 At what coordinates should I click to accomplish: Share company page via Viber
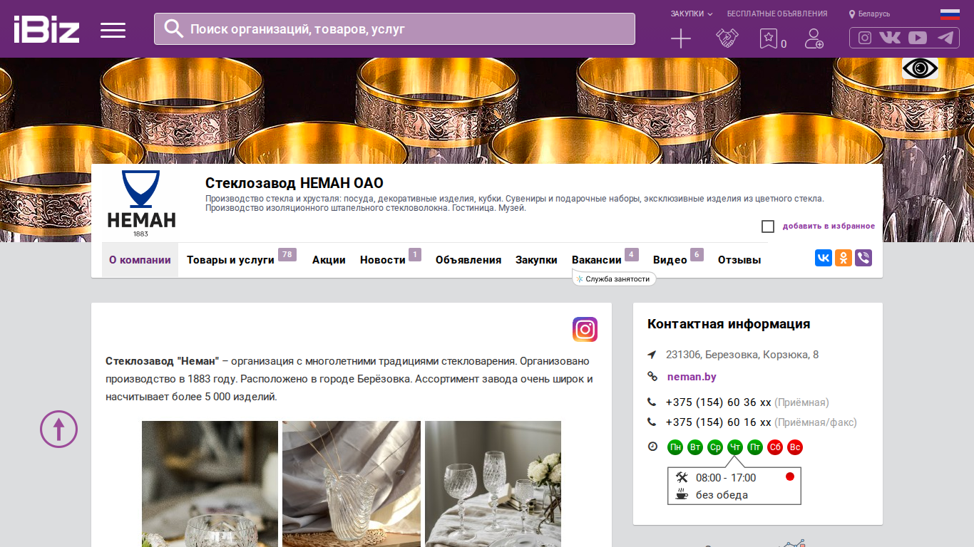(x=863, y=259)
